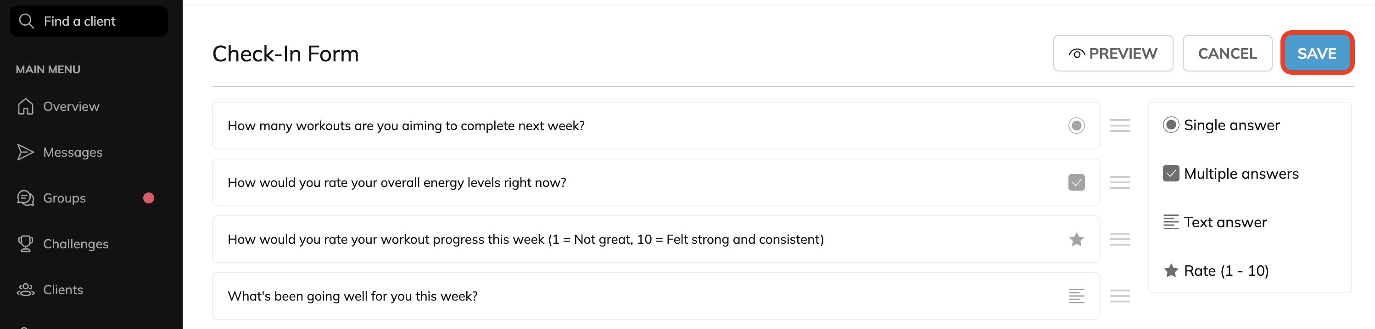Click the search magnifier icon
Viewport: 1375px width, 329px height.
pyautogui.click(x=26, y=22)
